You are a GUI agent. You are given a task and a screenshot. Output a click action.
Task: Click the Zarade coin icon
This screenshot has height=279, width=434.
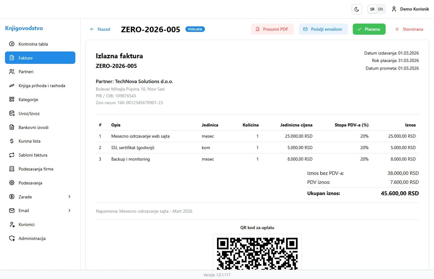(12, 197)
